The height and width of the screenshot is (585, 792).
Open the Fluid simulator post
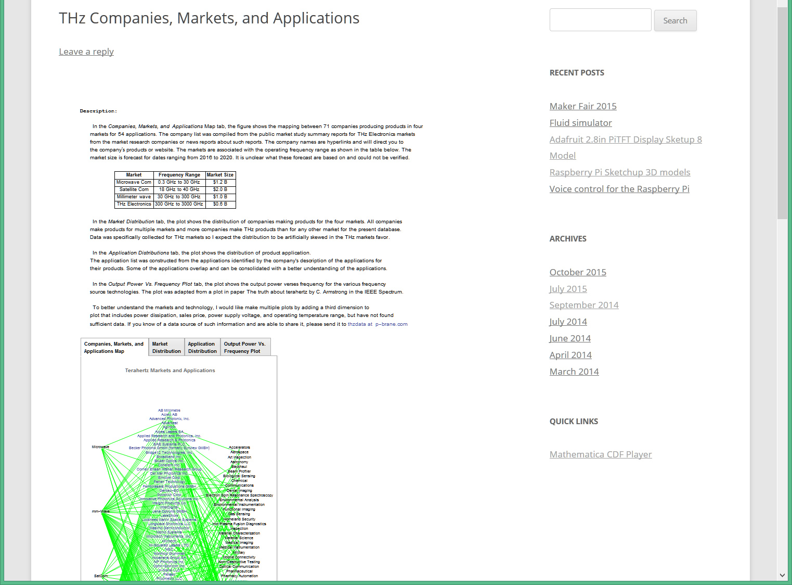[580, 123]
